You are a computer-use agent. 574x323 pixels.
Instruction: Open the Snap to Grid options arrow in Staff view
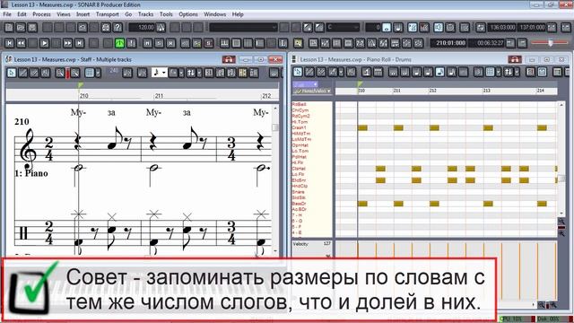[98, 73]
